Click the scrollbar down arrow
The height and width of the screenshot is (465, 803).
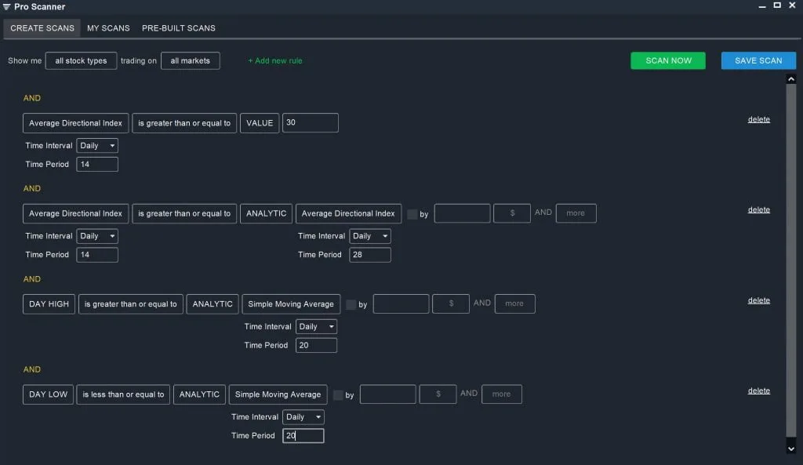point(790,449)
